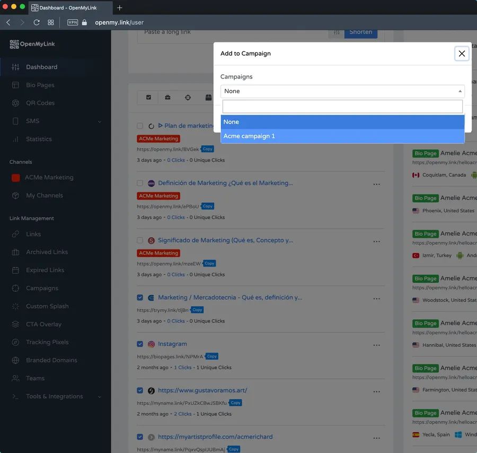Click the Branded Domains globe icon
477x453 pixels.
pyautogui.click(x=15, y=360)
